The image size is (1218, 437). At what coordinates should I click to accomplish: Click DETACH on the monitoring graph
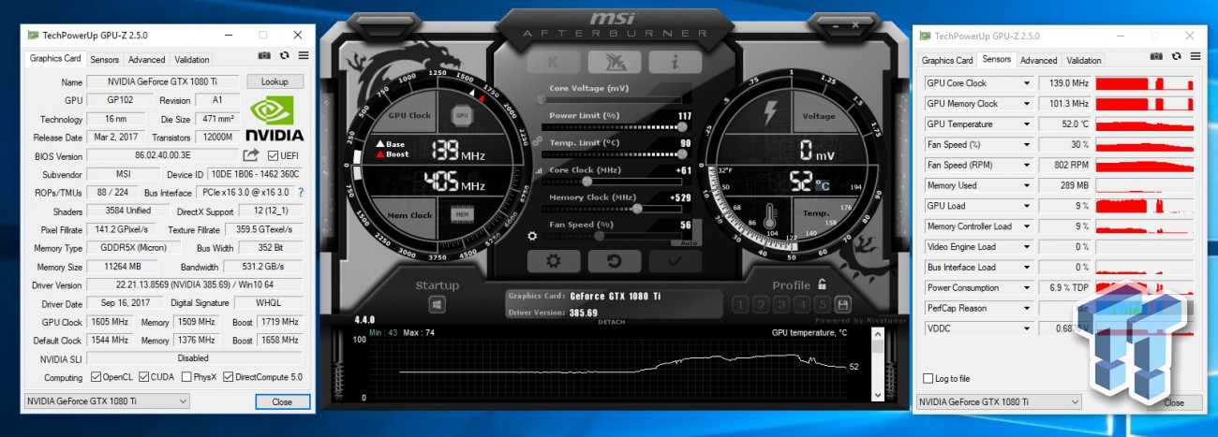(612, 322)
